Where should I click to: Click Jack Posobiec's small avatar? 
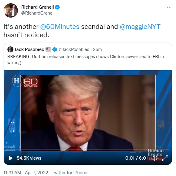tap(10, 49)
